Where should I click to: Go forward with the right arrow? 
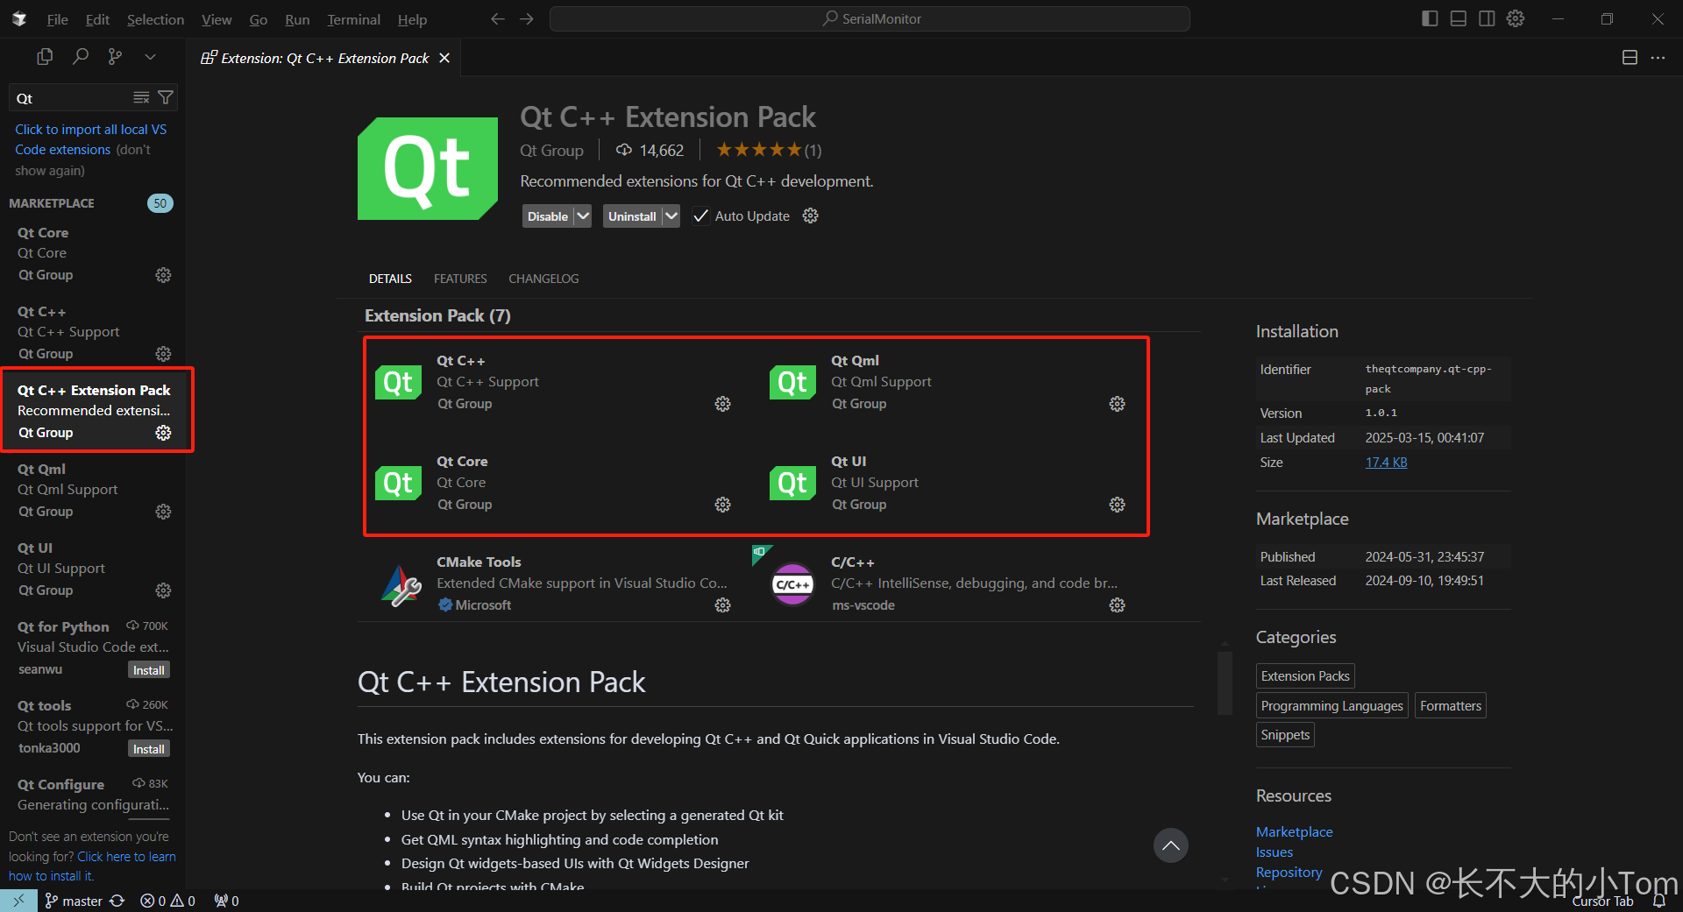point(526,18)
